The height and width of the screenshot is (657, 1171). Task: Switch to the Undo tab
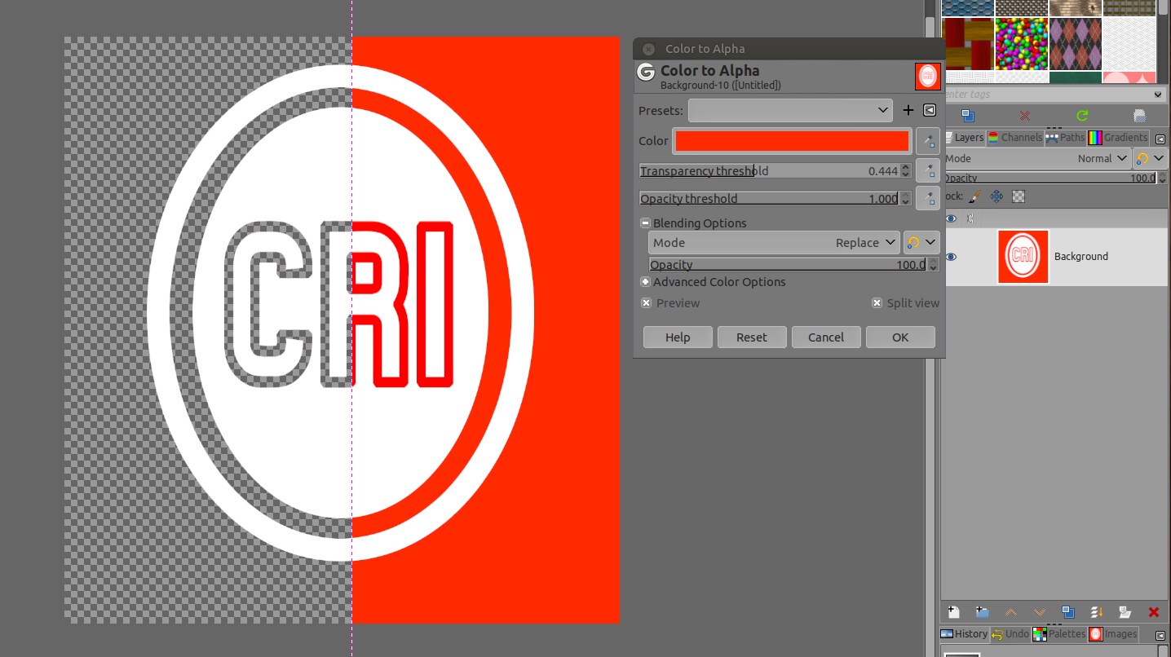click(1010, 634)
